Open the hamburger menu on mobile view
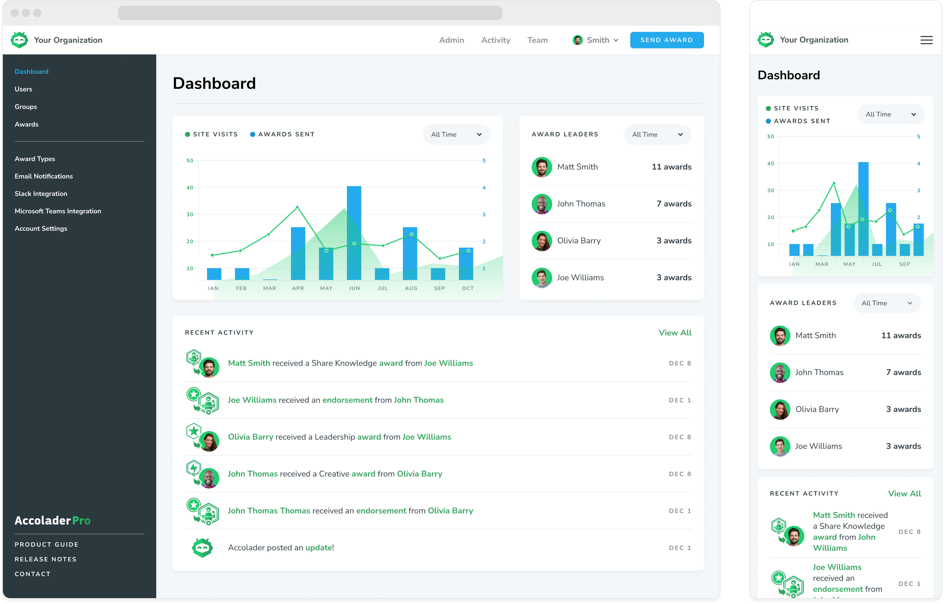Screen dimensions: 944x604 (926, 40)
